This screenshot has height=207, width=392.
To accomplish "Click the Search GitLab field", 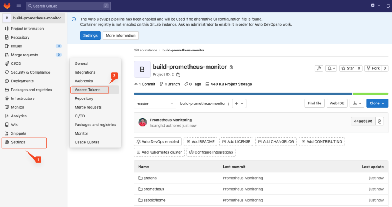I will tap(68, 6).
